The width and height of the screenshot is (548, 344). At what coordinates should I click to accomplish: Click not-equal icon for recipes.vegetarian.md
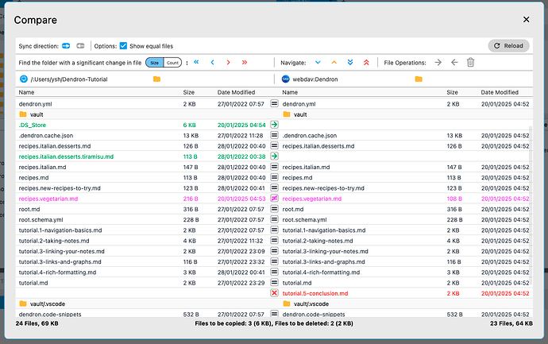274,199
